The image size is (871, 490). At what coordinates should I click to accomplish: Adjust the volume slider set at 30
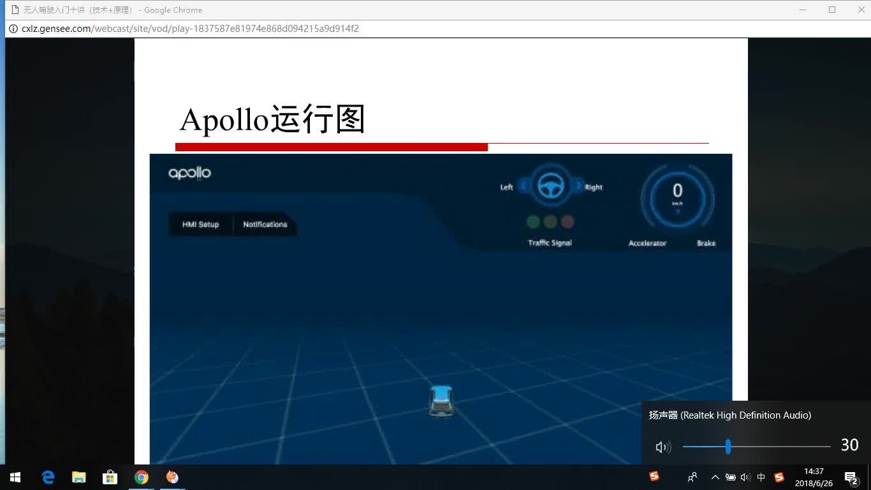(x=728, y=447)
